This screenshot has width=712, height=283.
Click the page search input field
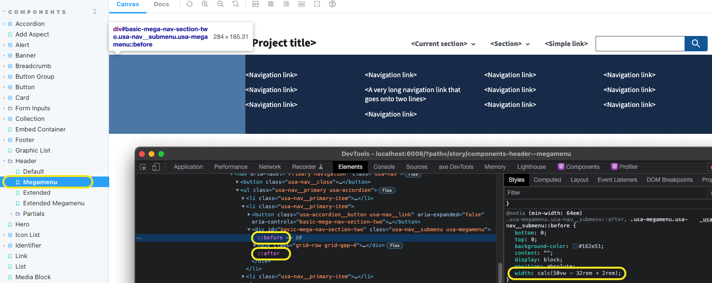(640, 44)
